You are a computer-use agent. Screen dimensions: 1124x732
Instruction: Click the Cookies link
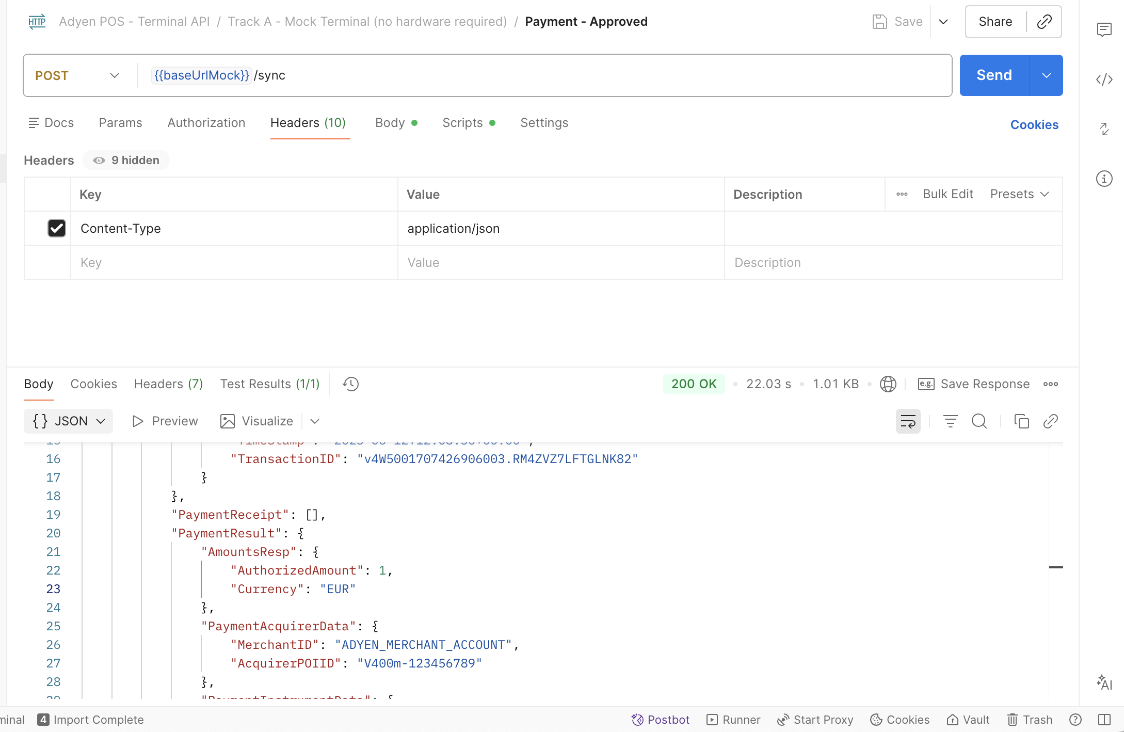[x=1034, y=125]
